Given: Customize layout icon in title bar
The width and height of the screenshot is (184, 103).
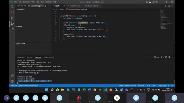Looking at the screenshot, I should tap(156, 2).
